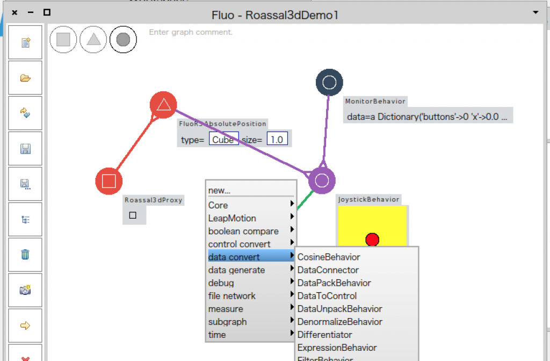This screenshot has height=361, width=550.
Task: Click the Enter graph comment field
Action: pyautogui.click(x=191, y=32)
